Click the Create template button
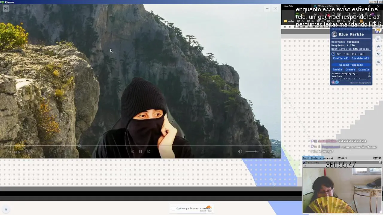 350,70
